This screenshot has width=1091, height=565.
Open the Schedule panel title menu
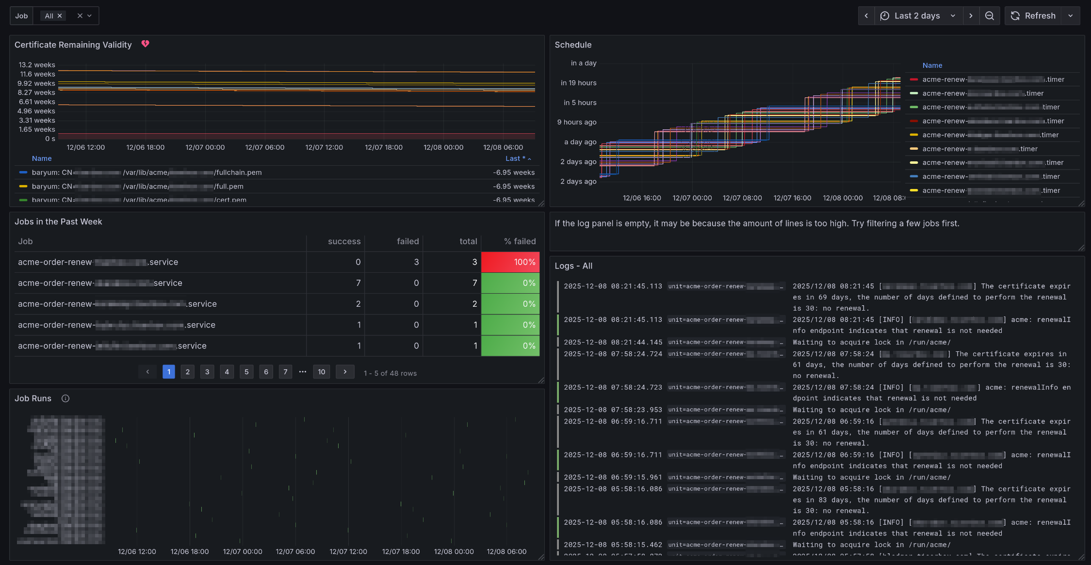573,45
